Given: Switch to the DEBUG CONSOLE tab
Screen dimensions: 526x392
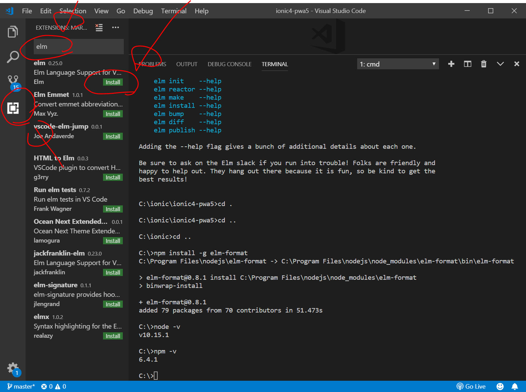Looking at the screenshot, I should point(229,64).
